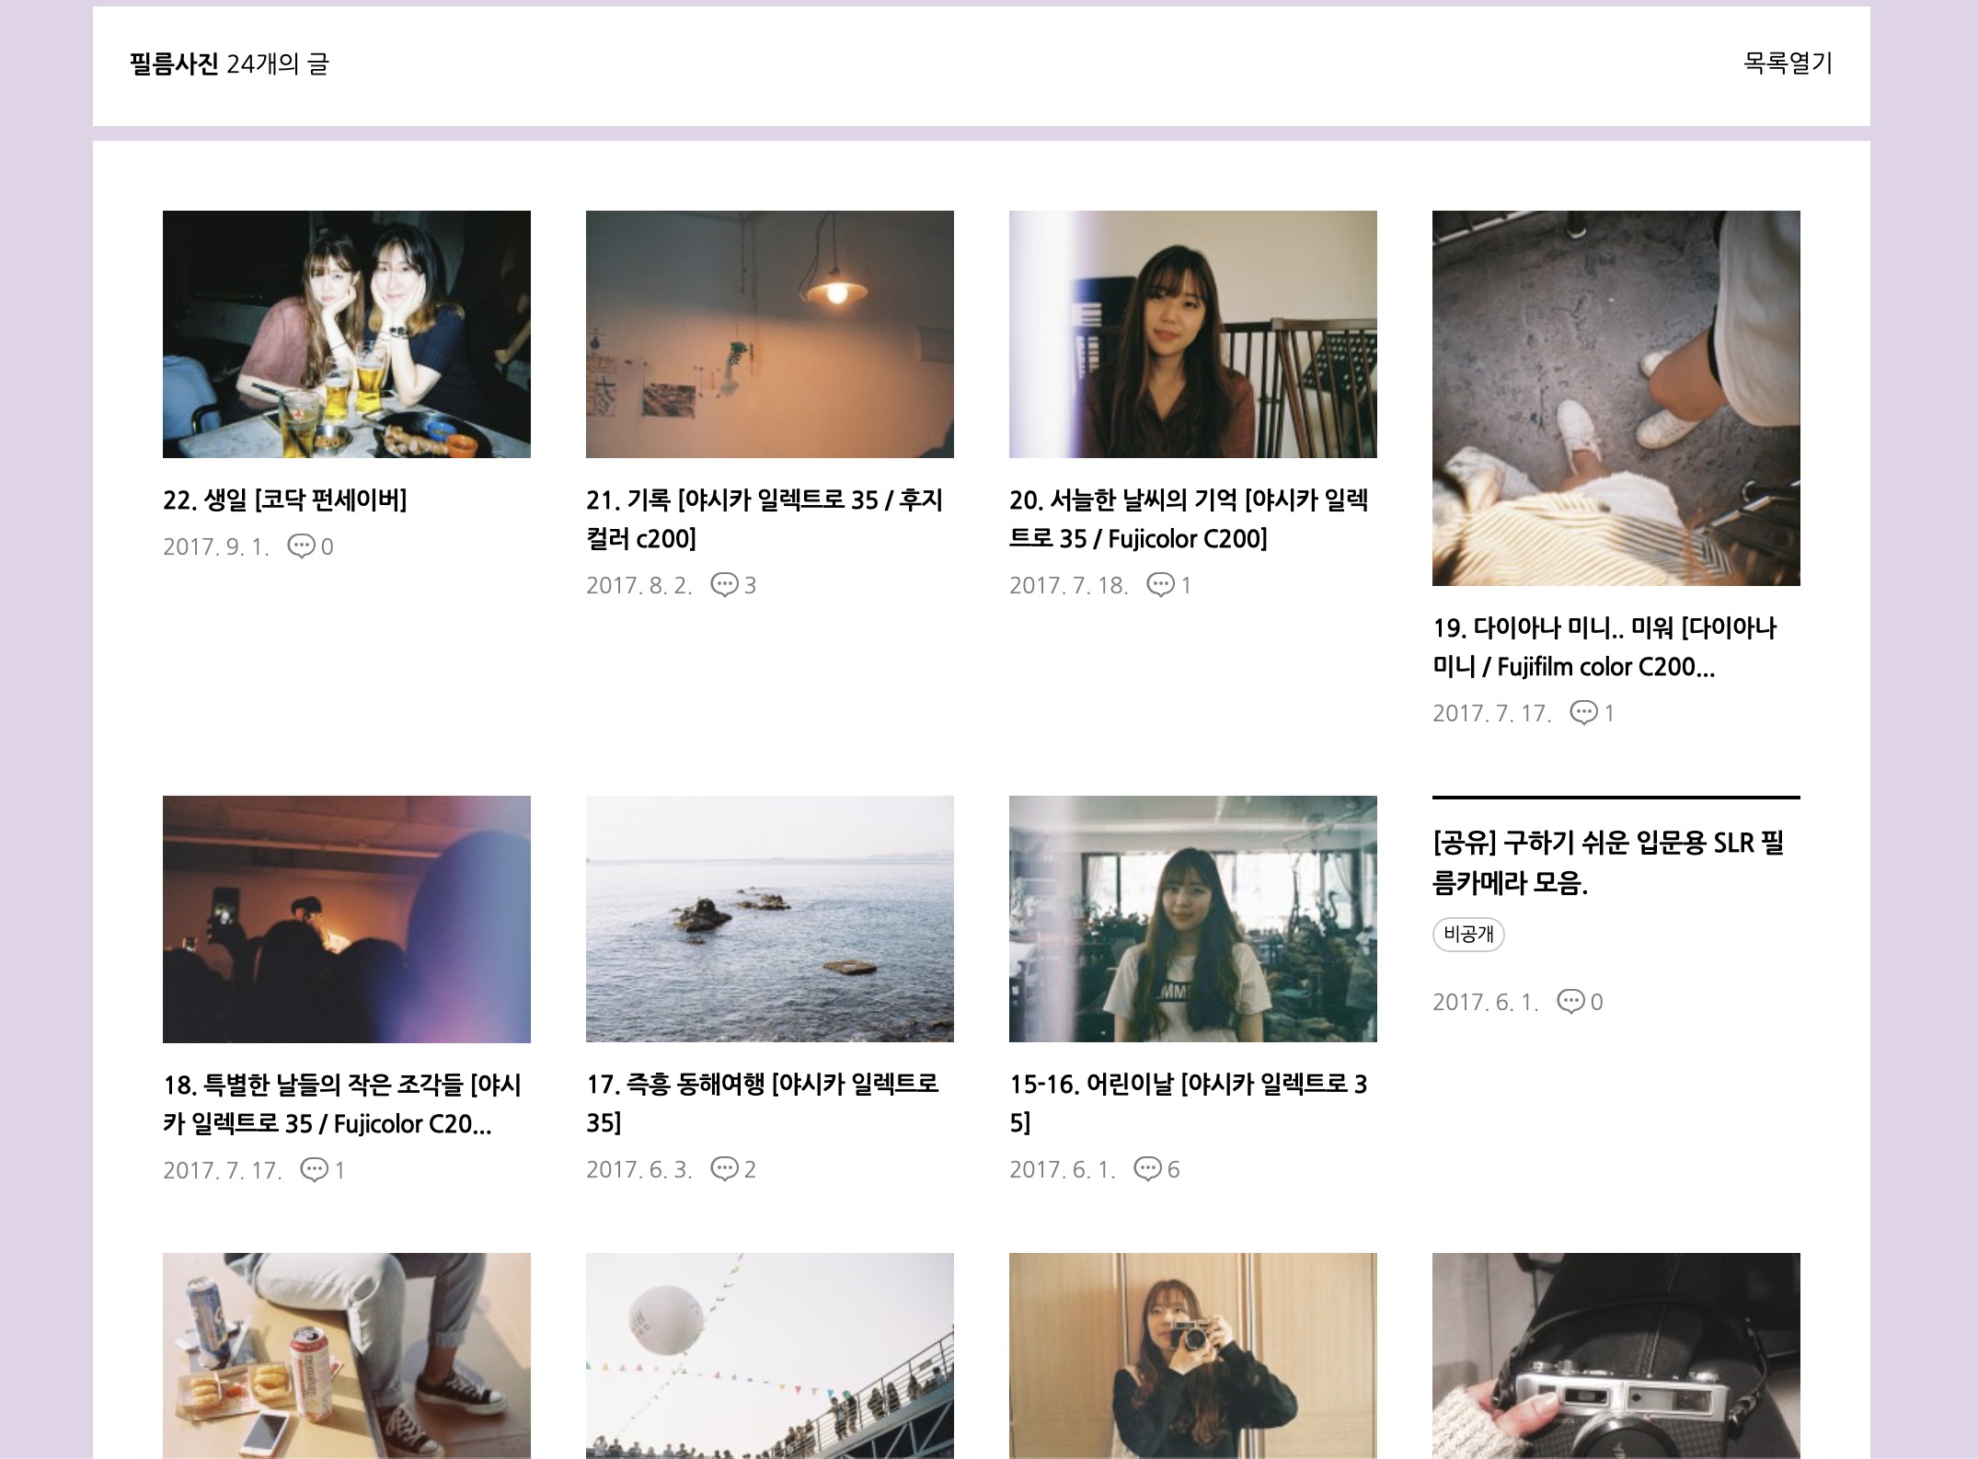Screen dimensions: 1978x1459
Task: Open post title 21. 기록 야시카 일렉트로 35
Action: point(765,519)
